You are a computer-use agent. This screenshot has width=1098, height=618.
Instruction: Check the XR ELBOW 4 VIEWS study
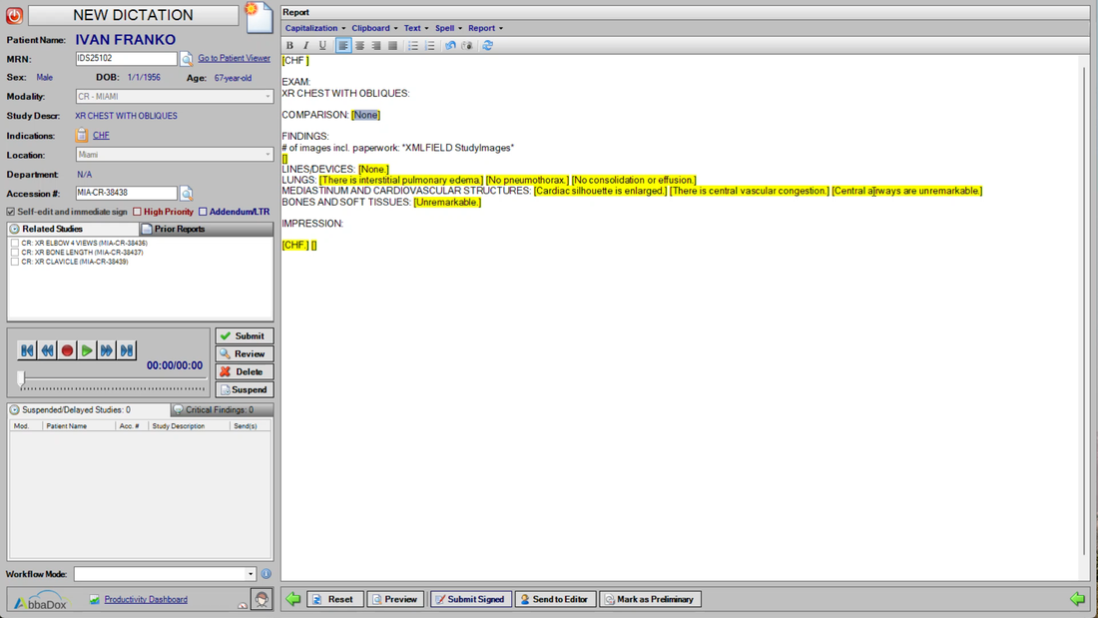pos(15,244)
